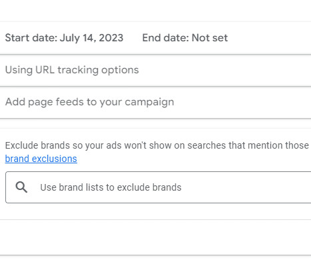Open the brand exclusions link
Viewport: 311px width, 260px height.
click(41, 159)
